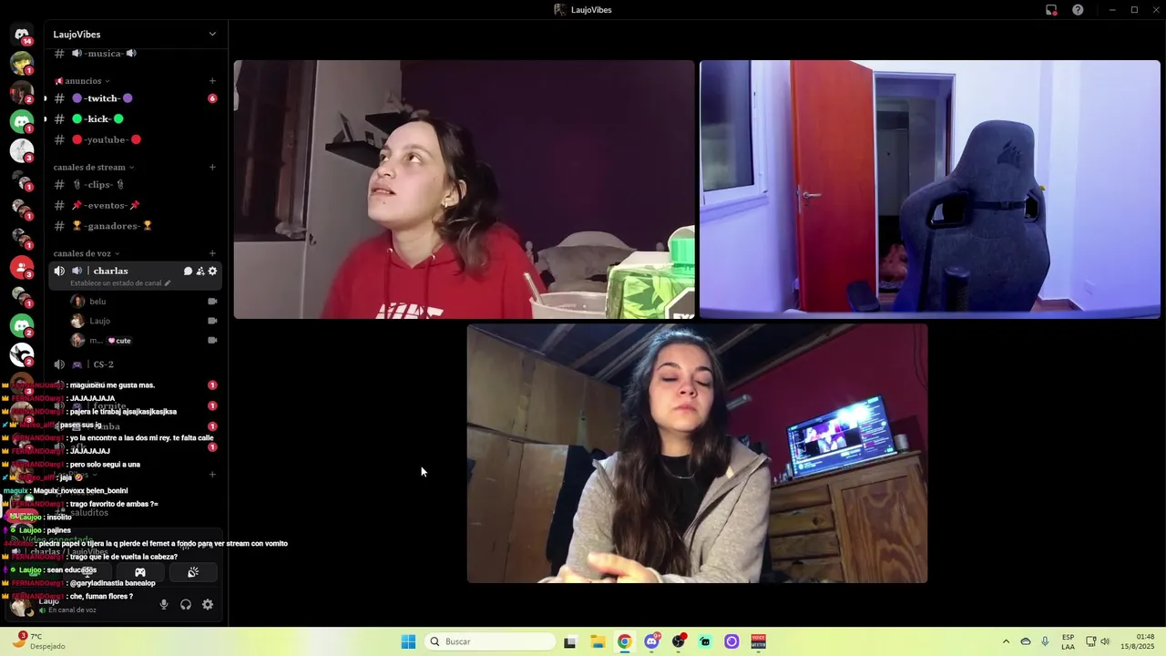Collapse canales de voz category

(87, 253)
